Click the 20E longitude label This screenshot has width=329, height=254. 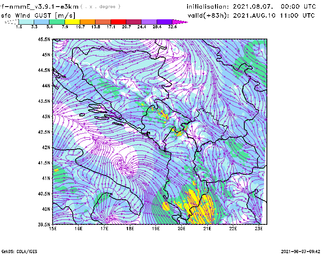181,229
